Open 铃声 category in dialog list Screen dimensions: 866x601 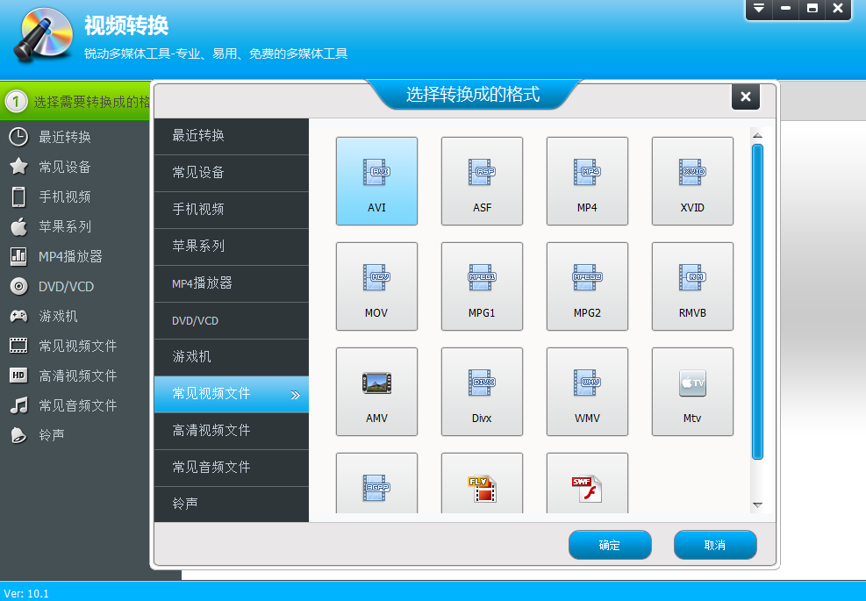pos(232,504)
